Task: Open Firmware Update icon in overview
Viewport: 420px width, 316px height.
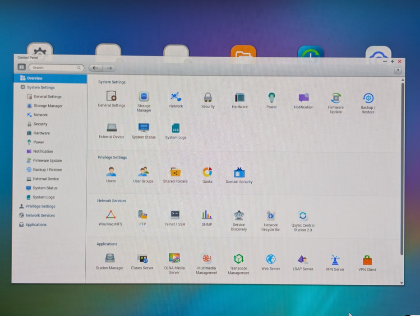Action: 336,98
